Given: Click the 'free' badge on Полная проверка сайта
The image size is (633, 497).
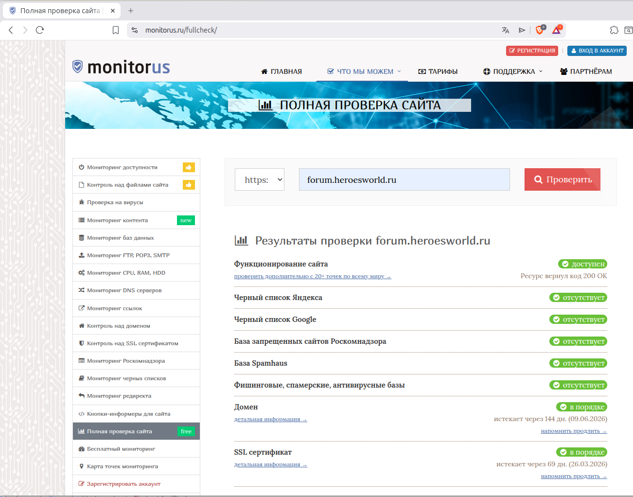Looking at the screenshot, I should [186, 431].
